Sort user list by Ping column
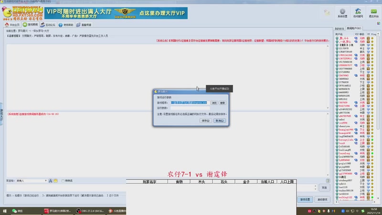Image resolution: width=382 pixels, height=215 pixels. click(x=373, y=34)
